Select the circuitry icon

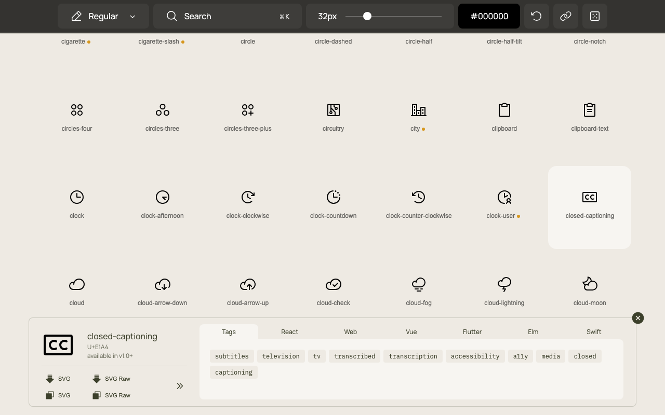[x=334, y=110]
